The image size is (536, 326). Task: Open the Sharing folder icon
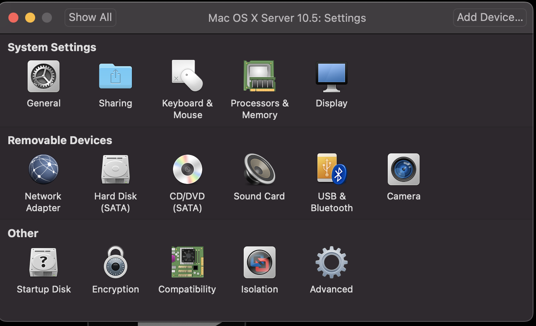click(115, 76)
